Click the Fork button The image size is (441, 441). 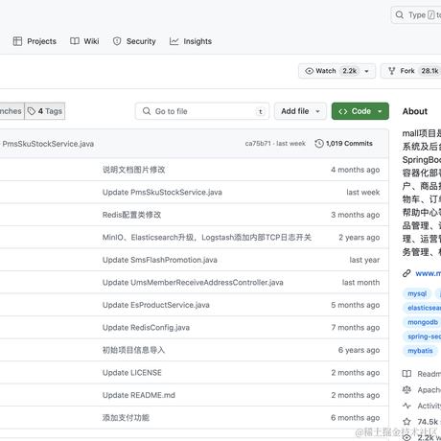pos(411,71)
